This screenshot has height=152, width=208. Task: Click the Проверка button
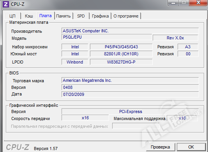(x=160, y=147)
